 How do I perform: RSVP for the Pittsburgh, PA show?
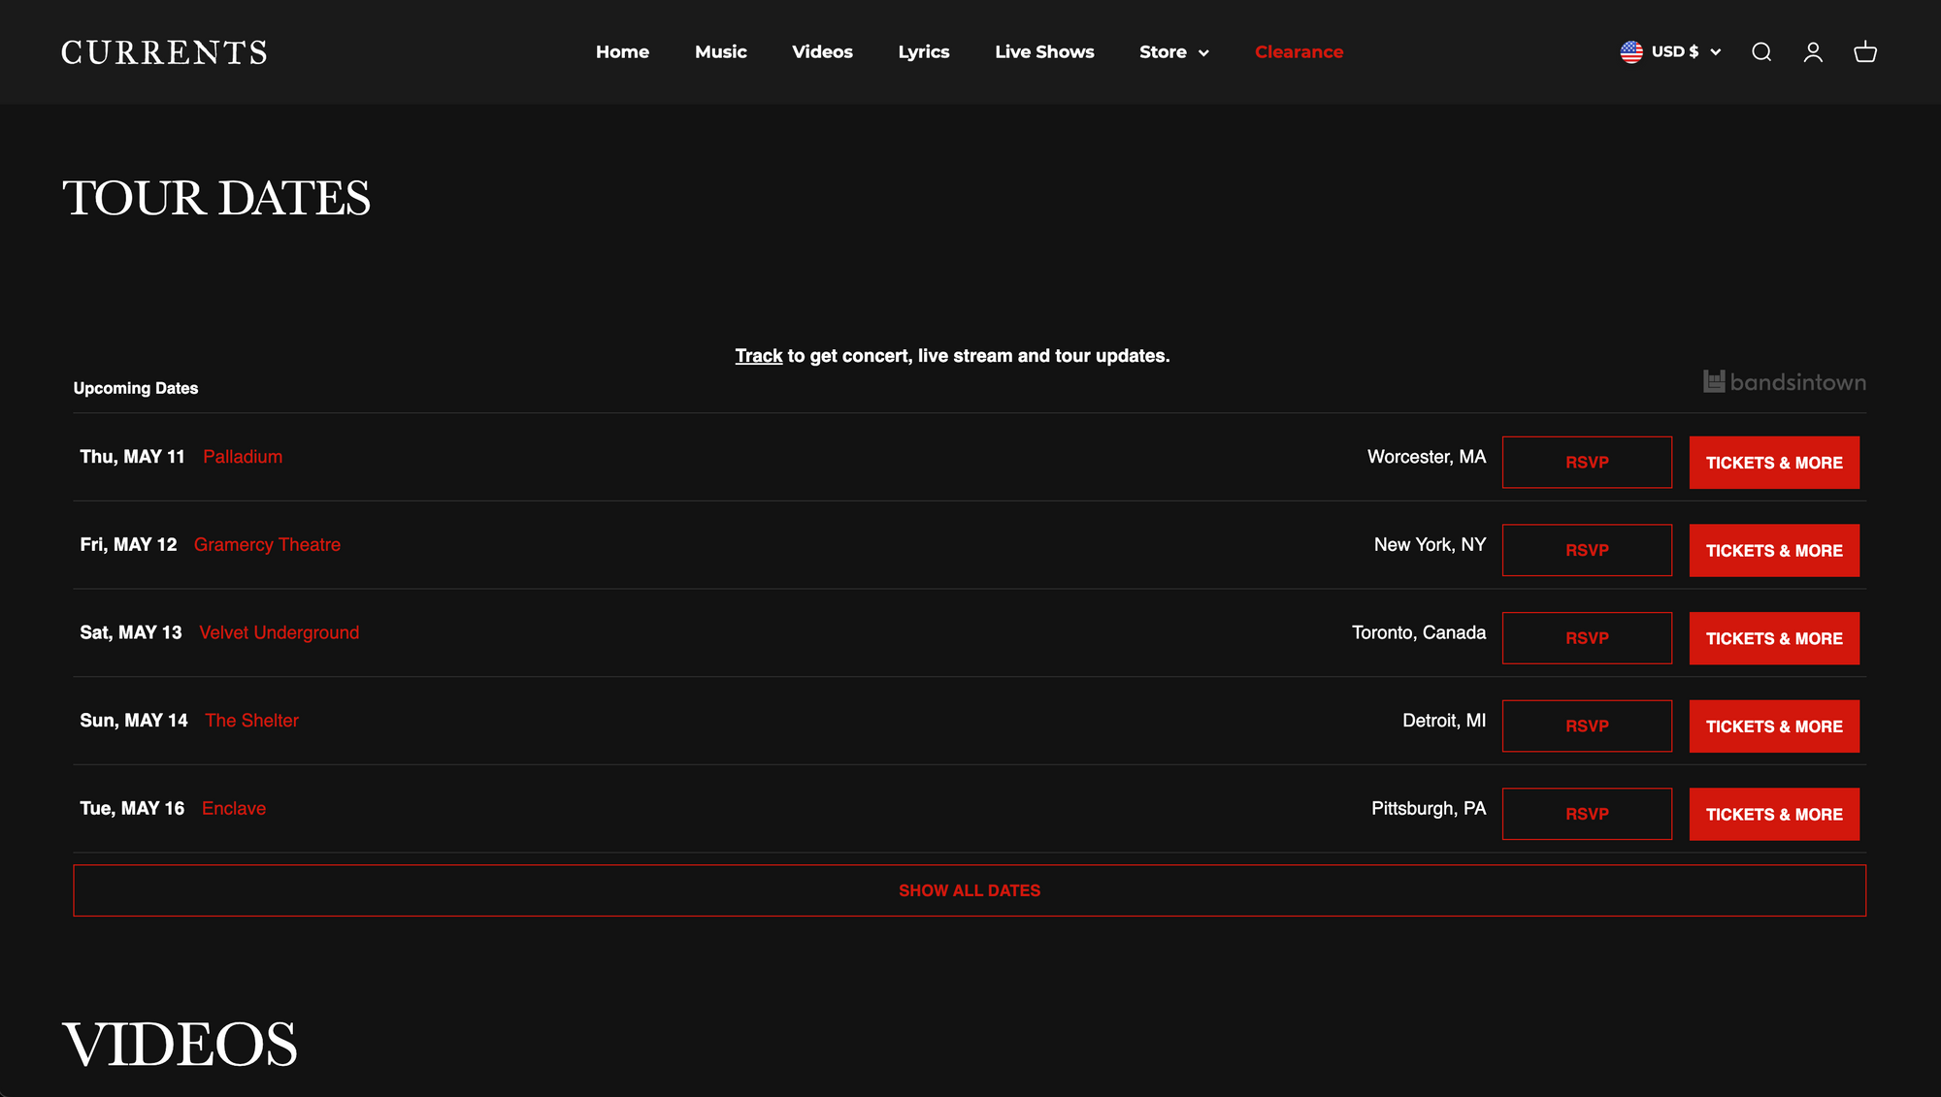(x=1587, y=814)
